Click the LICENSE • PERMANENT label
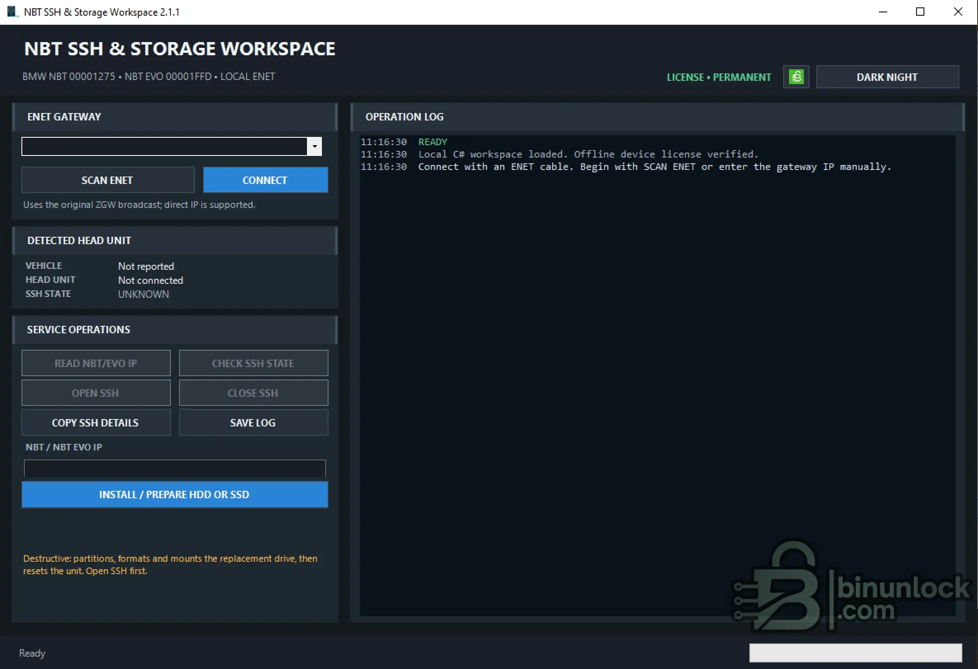978x669 pixels. 719,78
